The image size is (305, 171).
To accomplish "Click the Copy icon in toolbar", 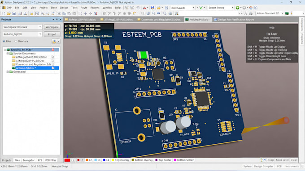I will [x=64, y=13].
